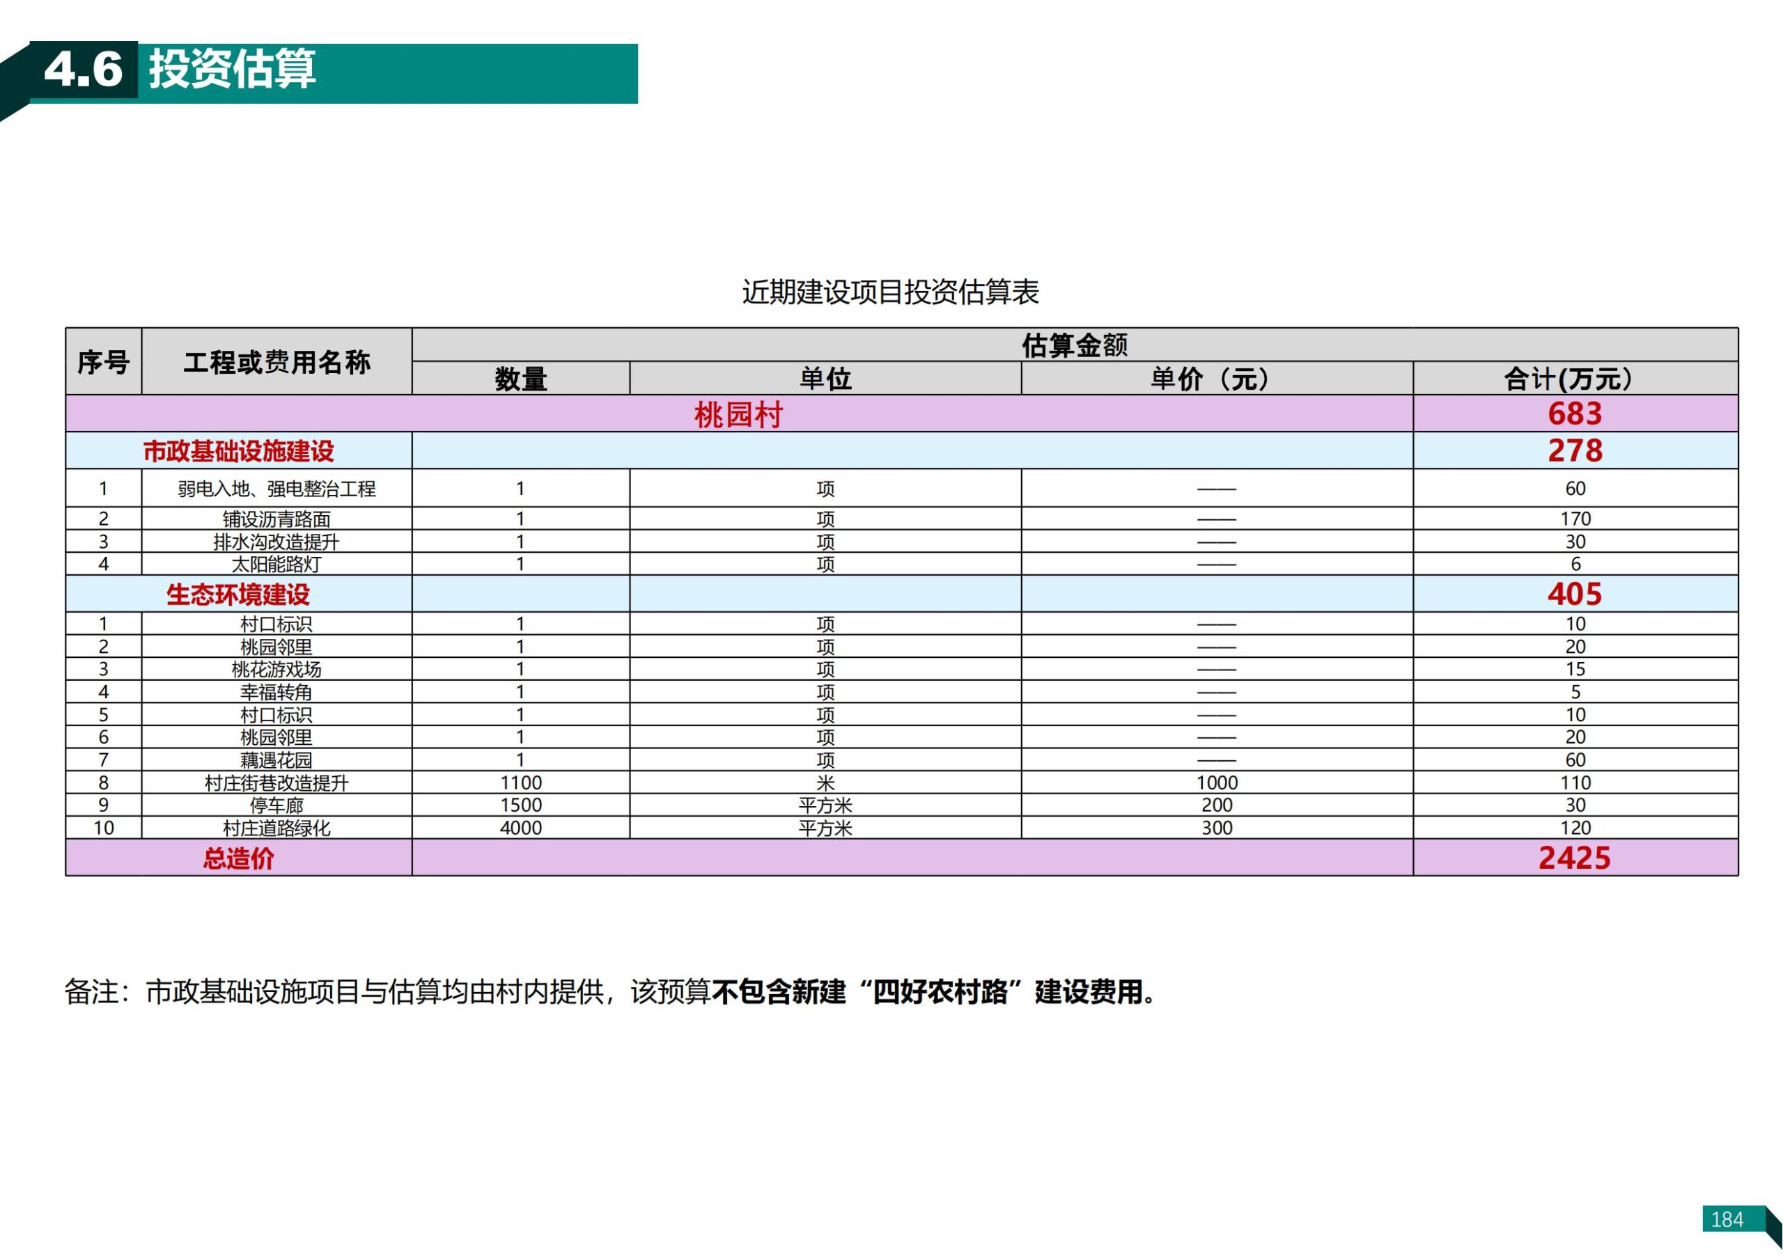1783x1260 pixels.
Task: Select the "幸福转角" item name
Action: [x=277, y=693]
